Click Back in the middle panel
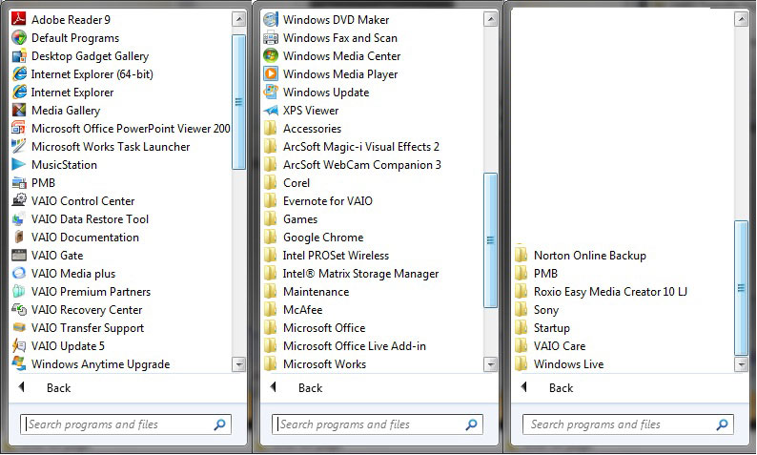Screen dimensions: 757x455 pyautogui.click(x=310, y=388)
